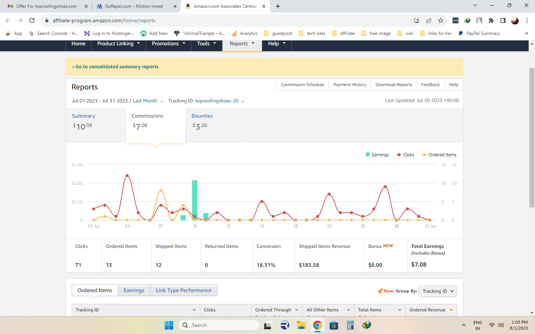This screenshot has width=535, height=334.
Task: Click the Wi-Fi icon in system tray
Action: tap(492, 325)
